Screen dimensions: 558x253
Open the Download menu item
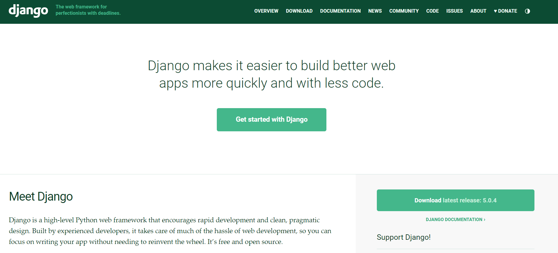pos(299,11)
